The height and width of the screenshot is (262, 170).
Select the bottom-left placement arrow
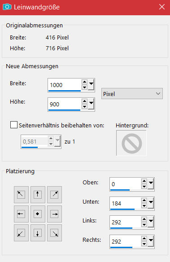21,233
